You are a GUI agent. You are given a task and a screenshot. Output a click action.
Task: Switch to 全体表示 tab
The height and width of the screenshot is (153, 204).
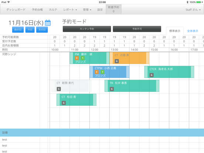193,31
